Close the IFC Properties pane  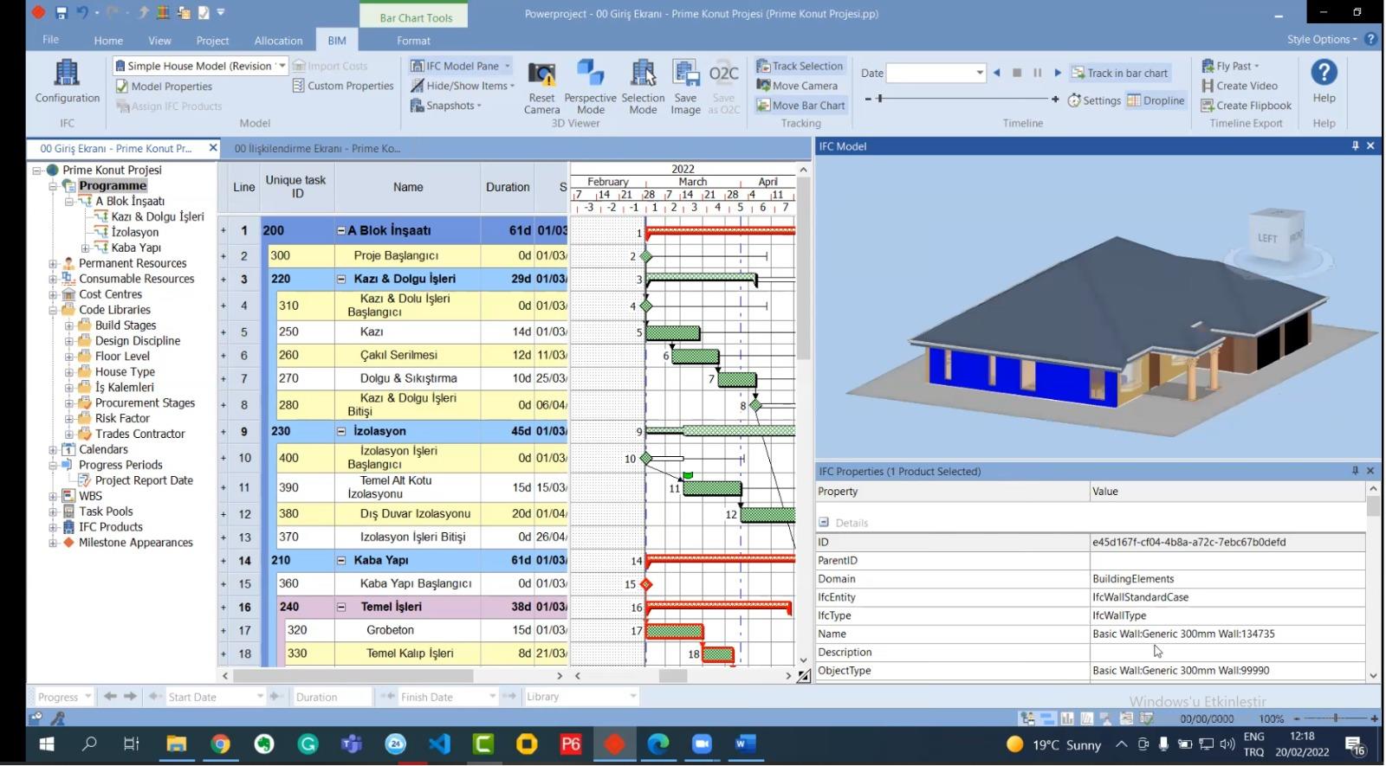(x=1370, y=471)
